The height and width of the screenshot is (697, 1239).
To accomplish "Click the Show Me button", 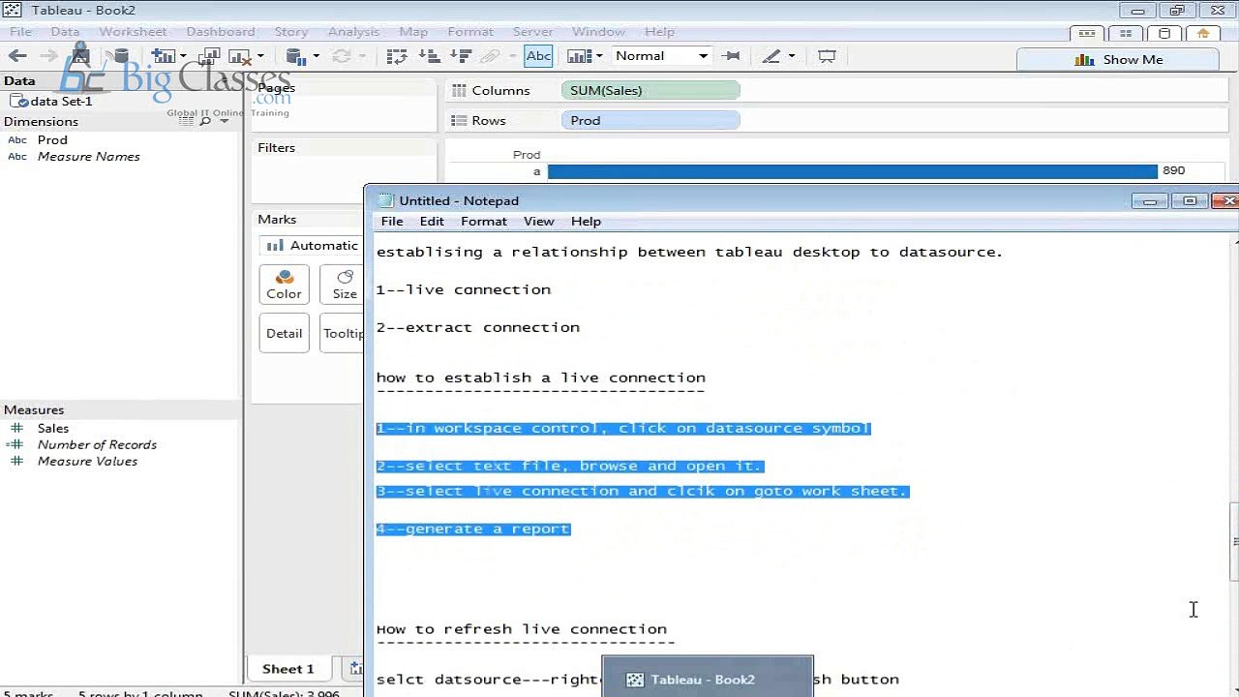I will pos(1119,59).
